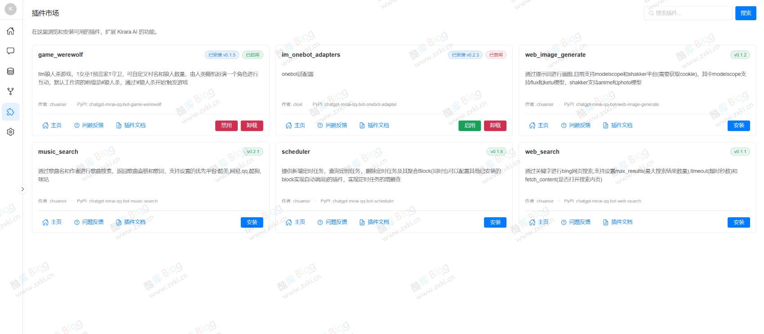764x334 pixels.
Task: Install the web_image_generate plugin
Action: coord(738,126)
